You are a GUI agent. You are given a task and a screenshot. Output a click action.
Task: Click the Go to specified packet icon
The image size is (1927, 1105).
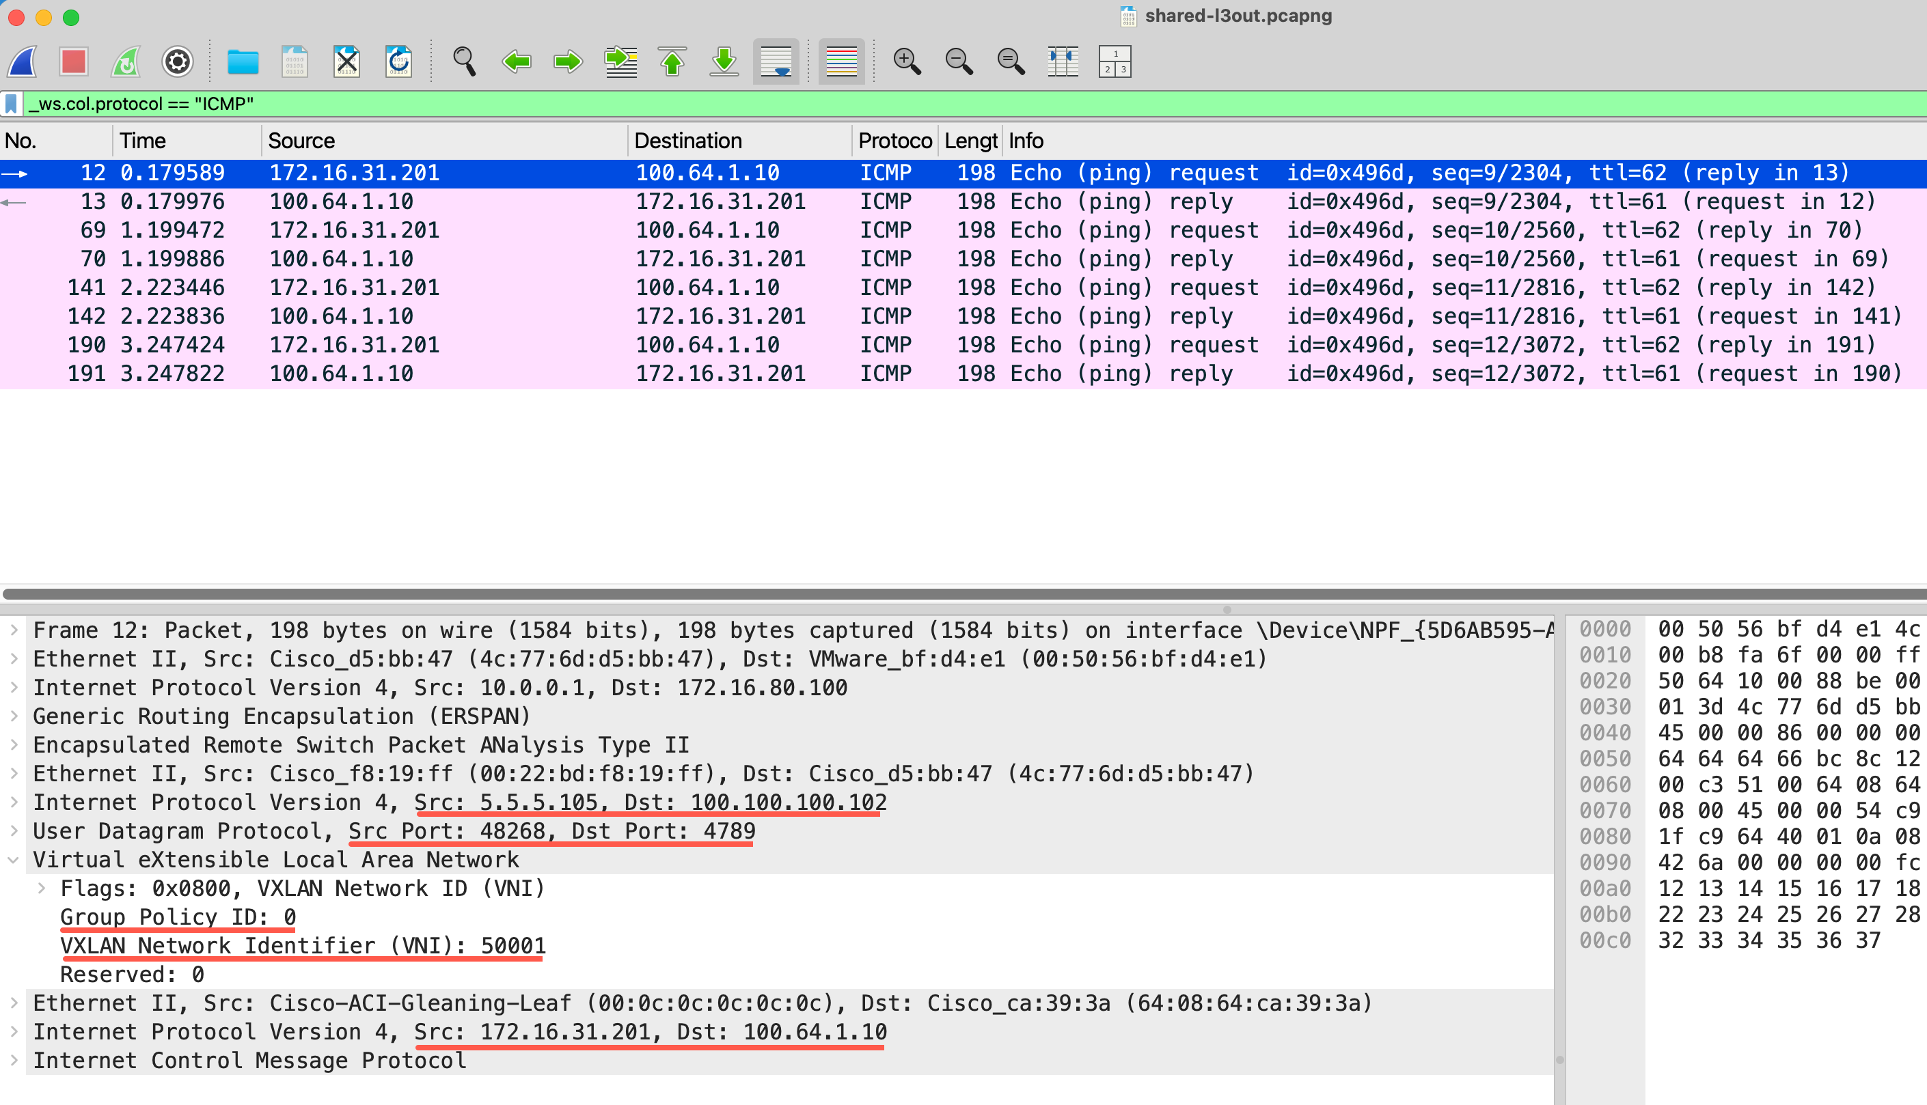(x=620, y=61)
